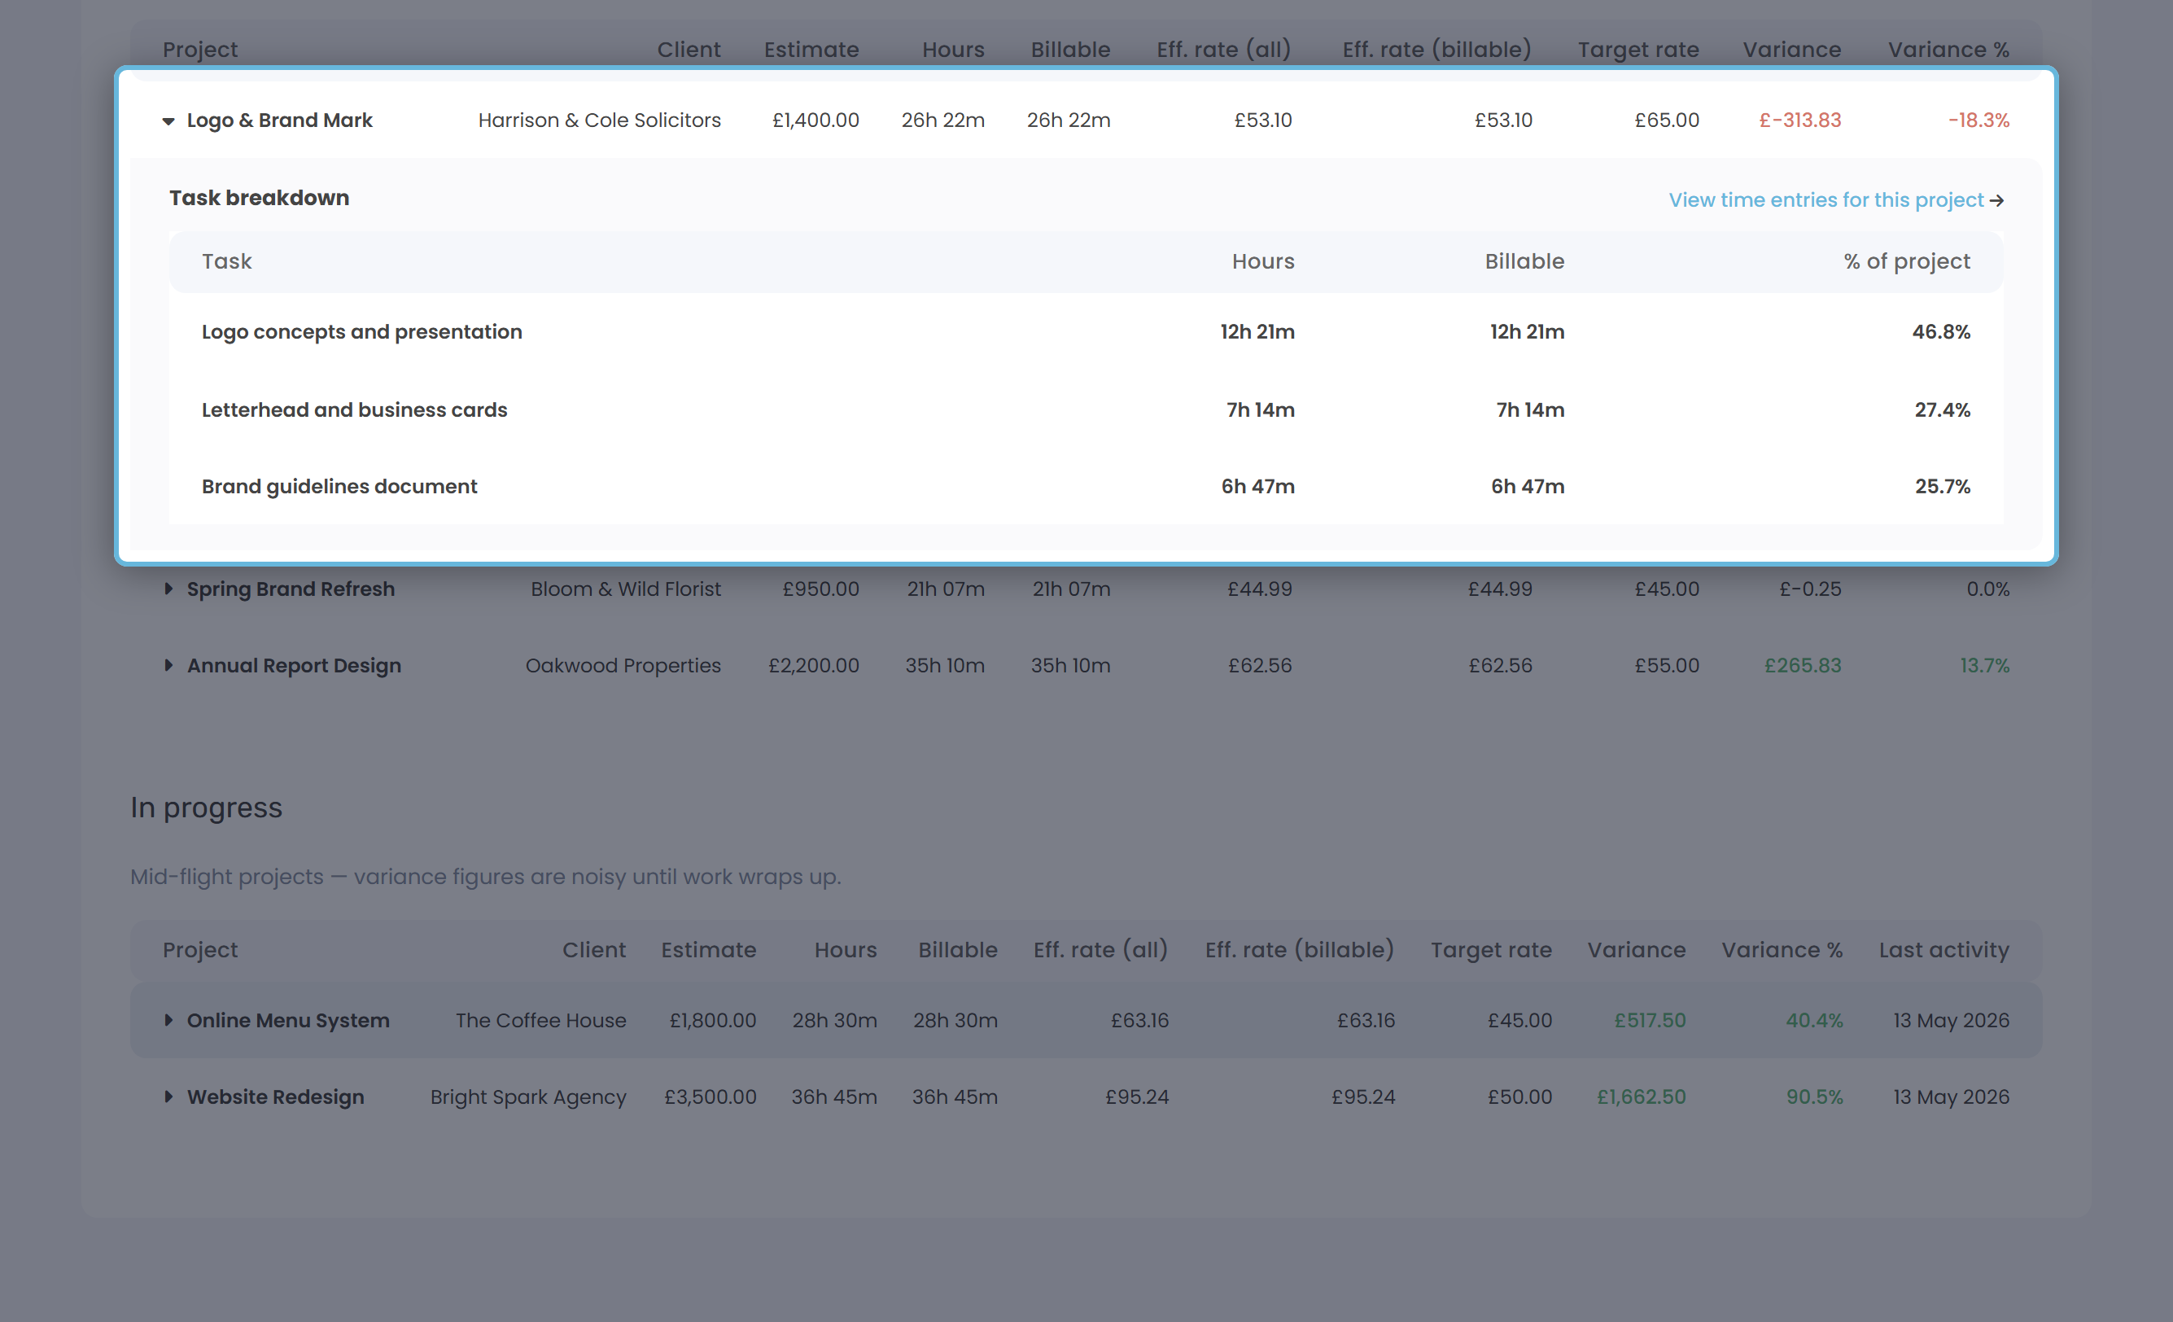Click the Task breakdown heading
The height and width of the screenshot is (1322, 2173).
[x=260, y=198]
